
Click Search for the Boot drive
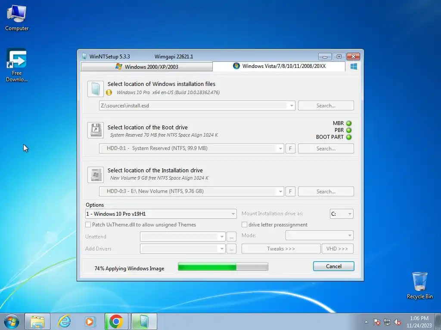326,149
